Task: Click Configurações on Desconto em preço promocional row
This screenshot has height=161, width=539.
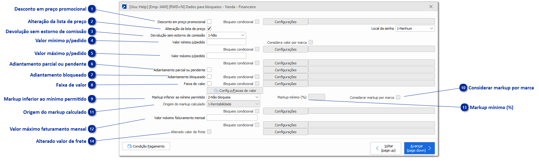Action: 286,22
